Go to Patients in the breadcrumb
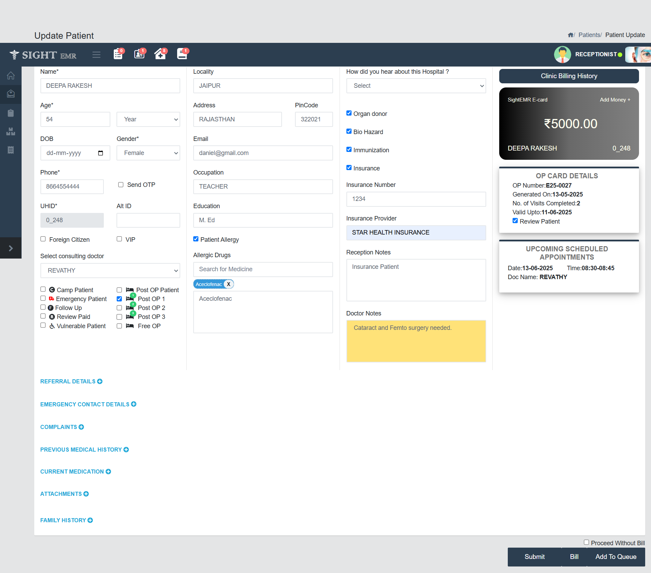651x573 pixels. pos(589,35)
